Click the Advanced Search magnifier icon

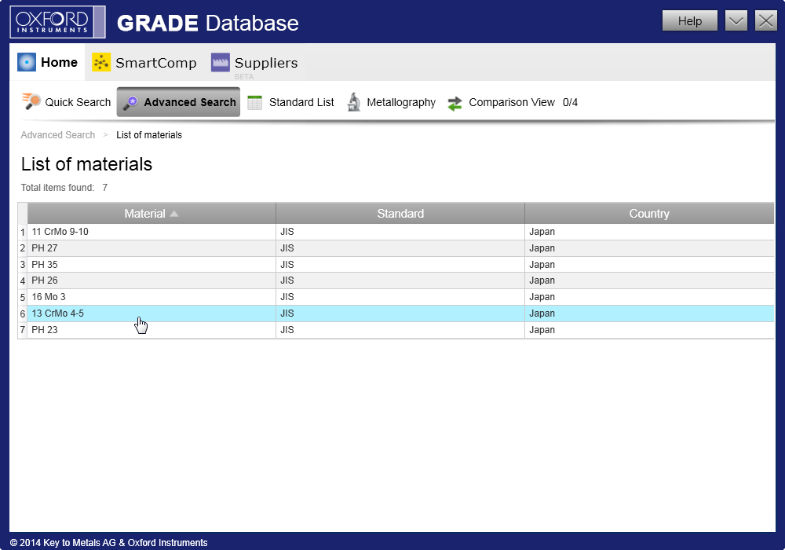pos(131,103)
